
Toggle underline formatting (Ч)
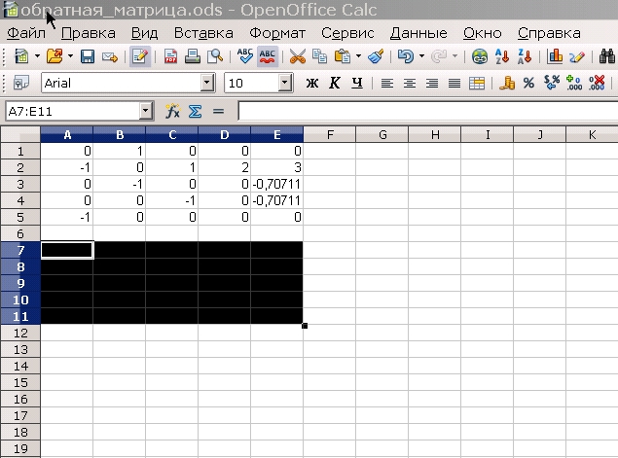(x=357, y=84)
